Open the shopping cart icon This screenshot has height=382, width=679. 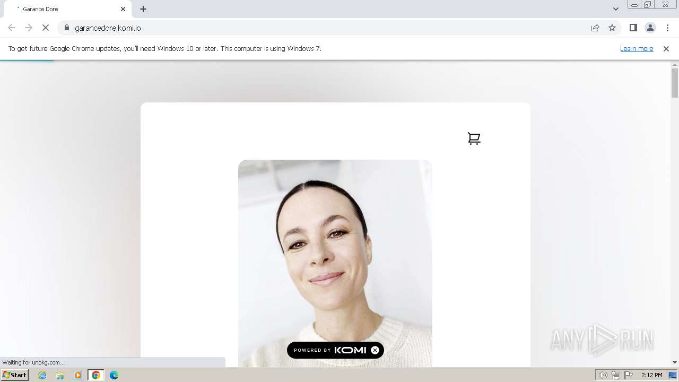474,138
